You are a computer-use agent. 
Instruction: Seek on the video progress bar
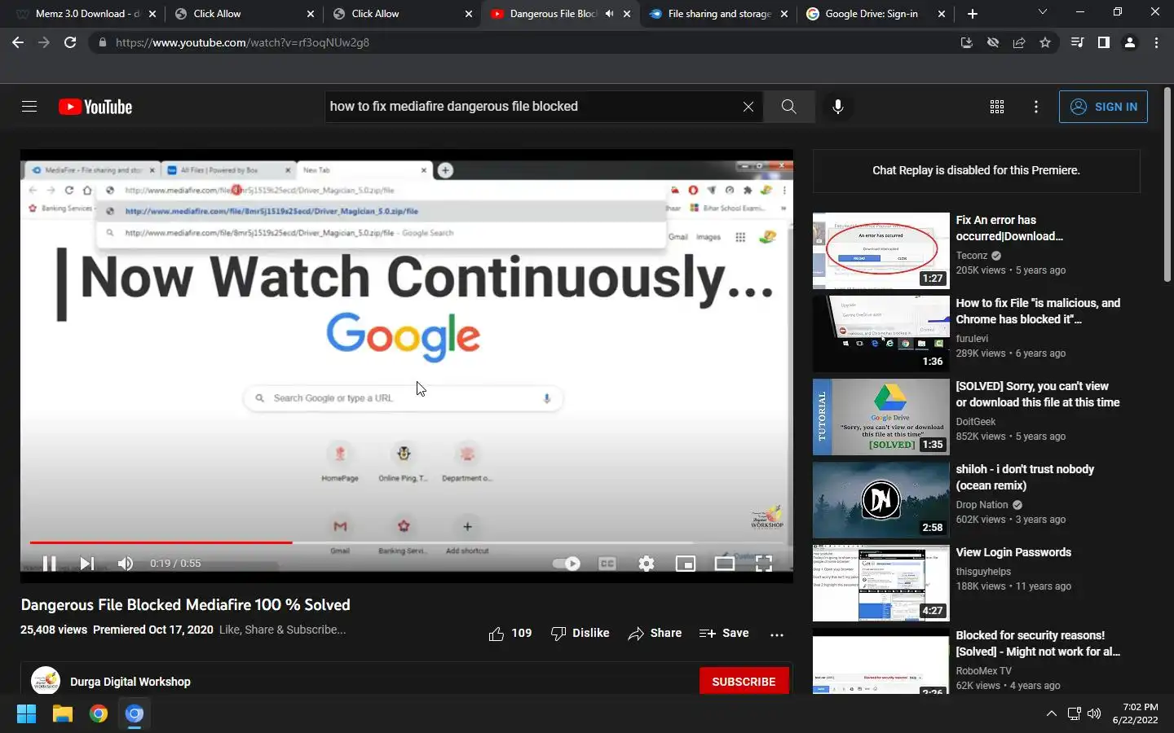point(406,542)
